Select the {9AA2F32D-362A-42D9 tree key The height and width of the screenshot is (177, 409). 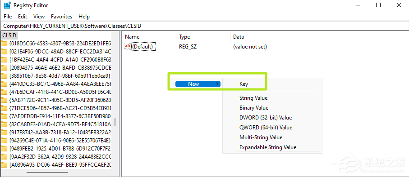(x=60, y=157)
